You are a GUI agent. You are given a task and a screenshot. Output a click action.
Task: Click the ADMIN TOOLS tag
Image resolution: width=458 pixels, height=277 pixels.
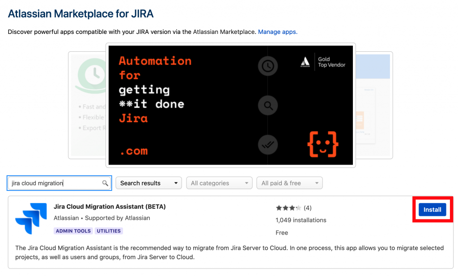(73, 231)
